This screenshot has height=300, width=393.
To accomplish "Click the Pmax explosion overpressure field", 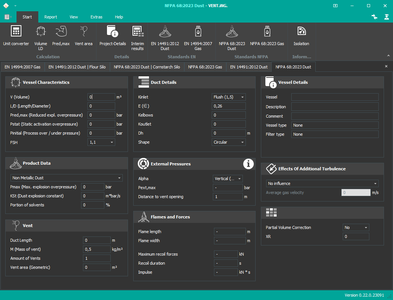I will coord(93,187).
